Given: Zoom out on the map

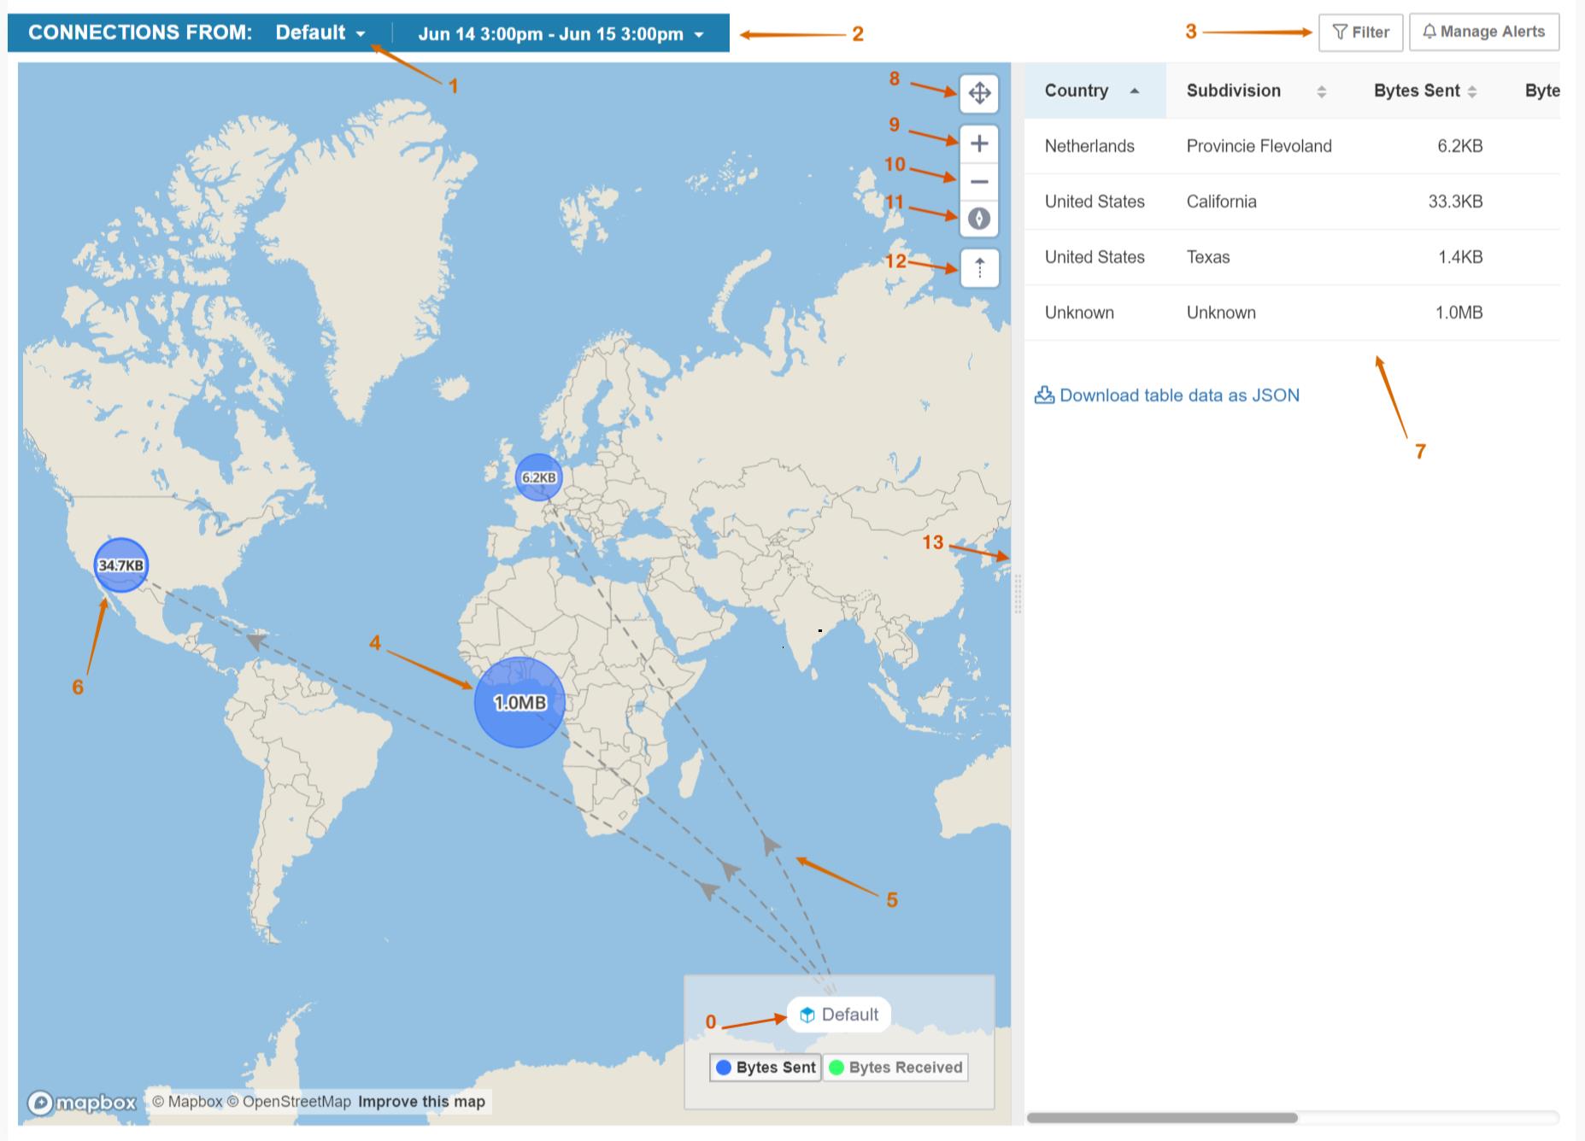Looking at the screenshot, I should [x=979, y=181].
